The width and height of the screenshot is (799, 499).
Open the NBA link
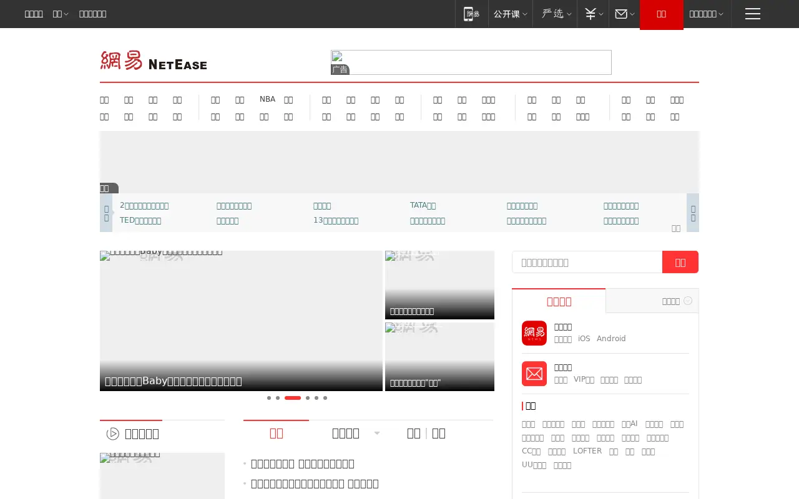(x=267, y=99)
